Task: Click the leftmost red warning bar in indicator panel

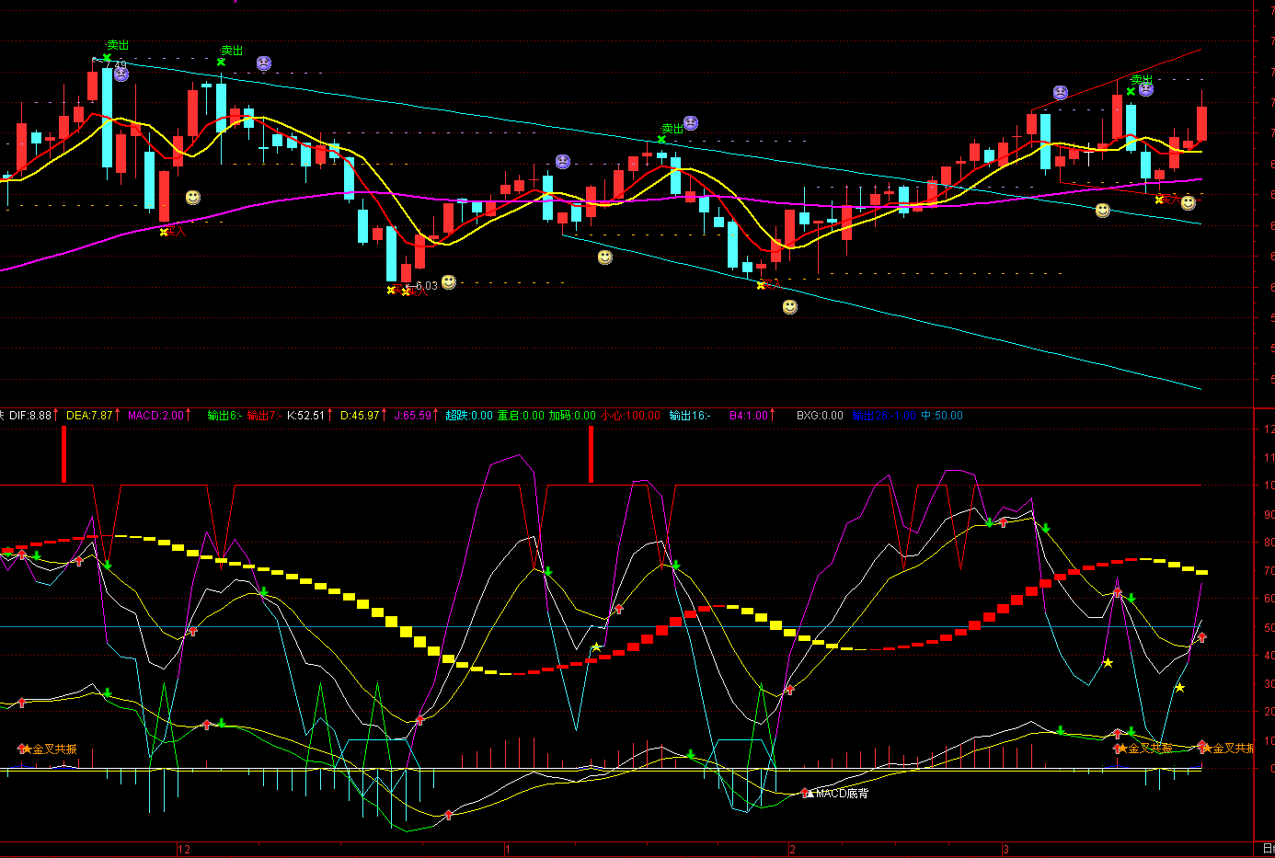Action: tap(63, 454)
